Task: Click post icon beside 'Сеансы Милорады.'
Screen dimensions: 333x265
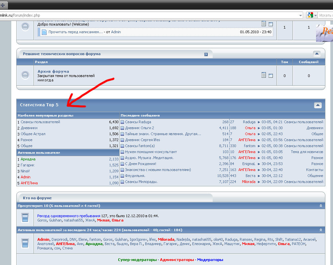Action: pyautogui.click(x=122, y=182)
